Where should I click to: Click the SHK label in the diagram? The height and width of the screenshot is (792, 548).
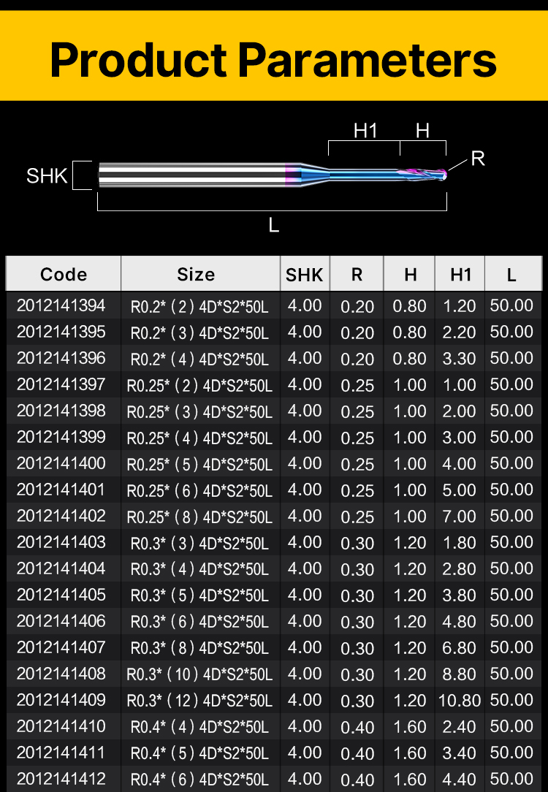tap(47, 176)
